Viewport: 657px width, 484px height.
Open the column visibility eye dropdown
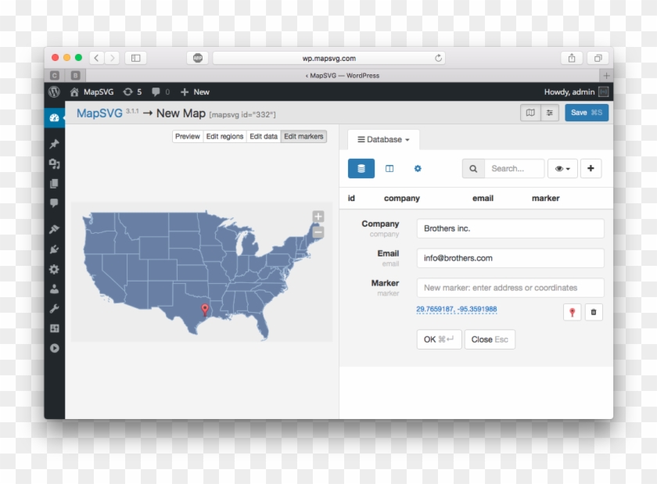(x=562, y=168)
